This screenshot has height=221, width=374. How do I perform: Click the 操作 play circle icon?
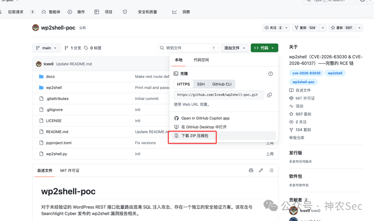tap(70, 12)
